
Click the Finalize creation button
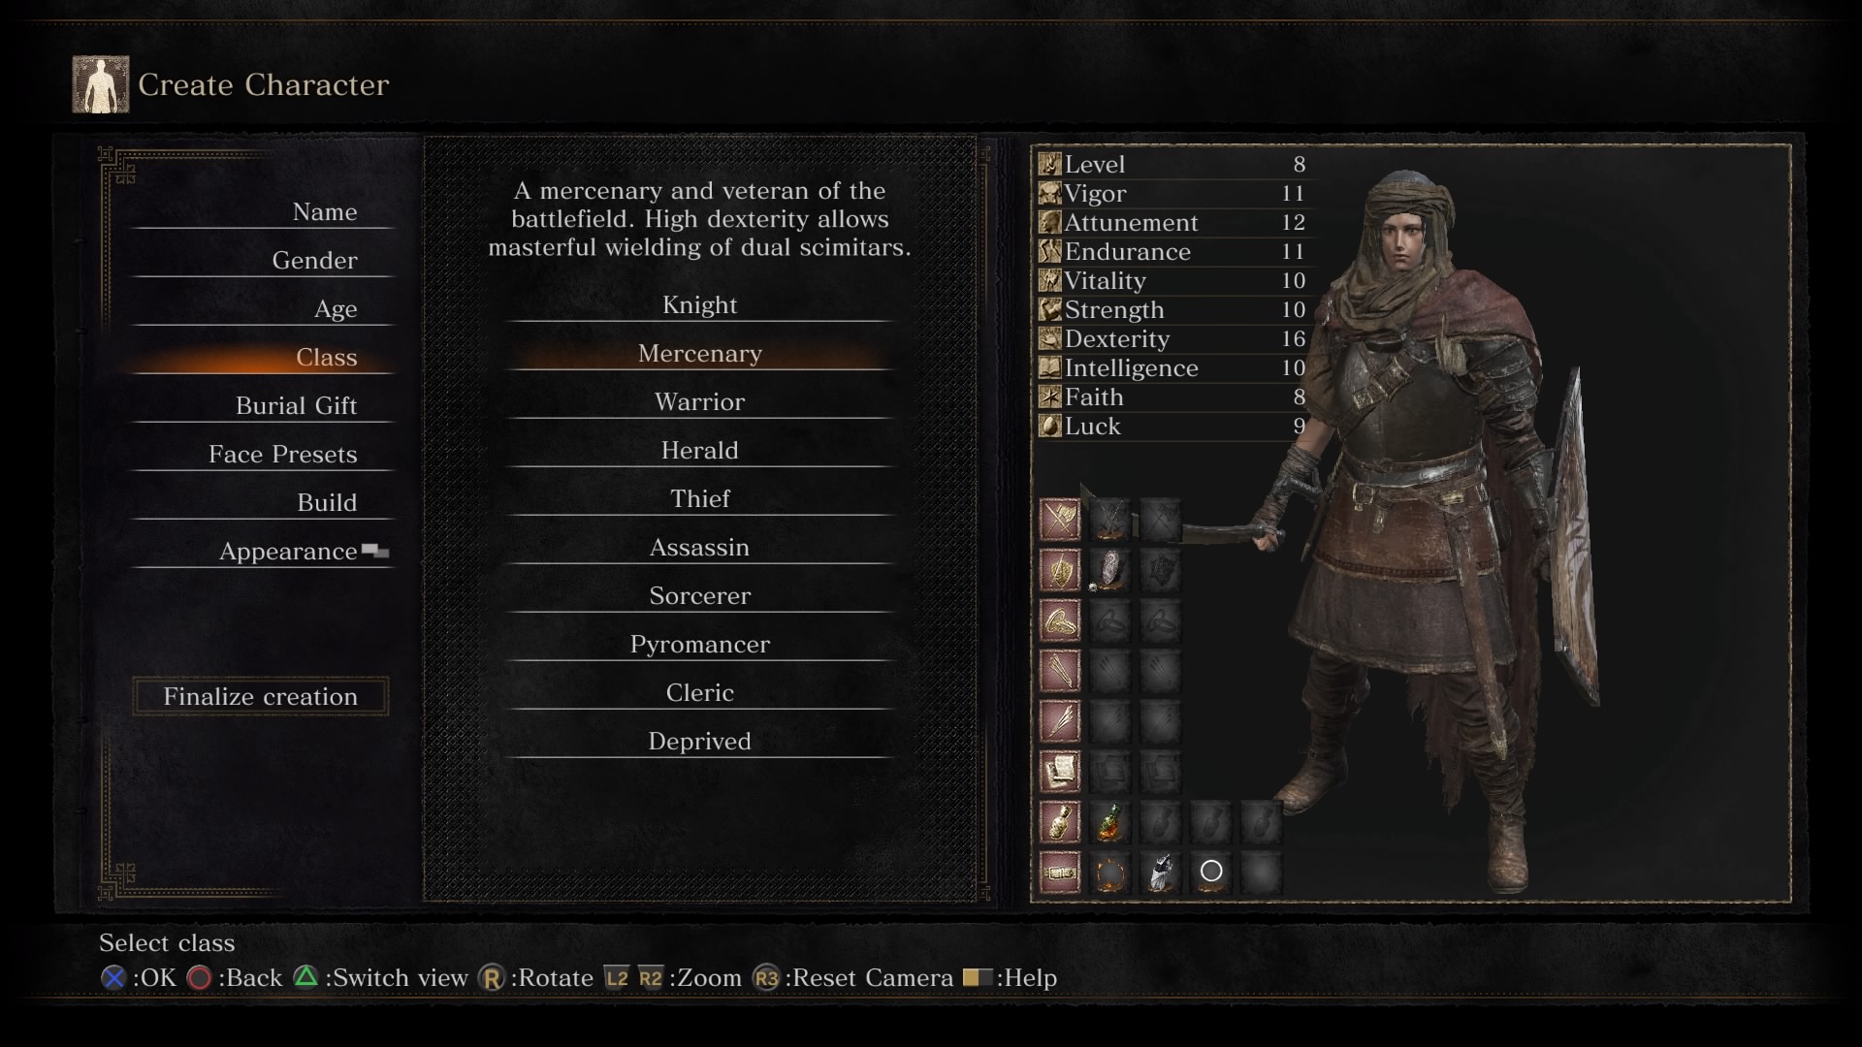tap(261, 696)
